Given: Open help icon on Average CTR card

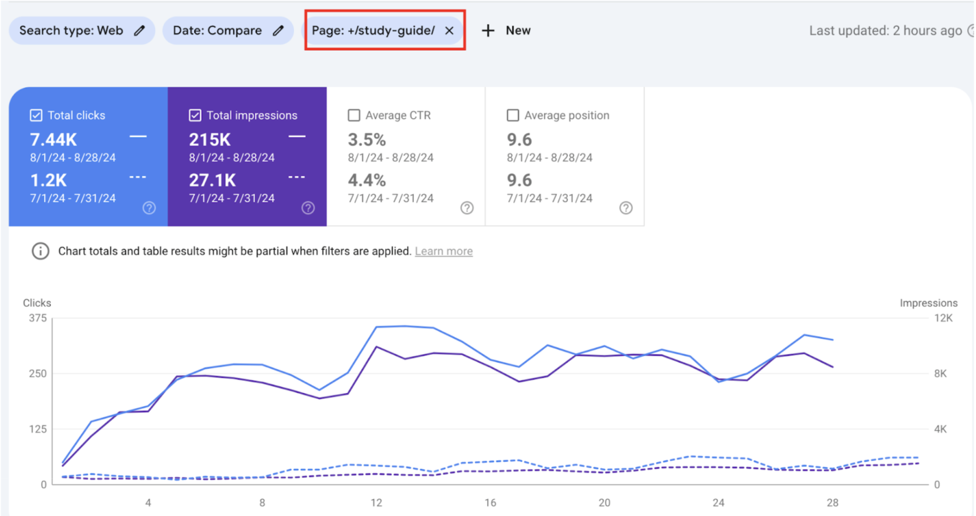Looking at the screenshot, I should 467,208.
